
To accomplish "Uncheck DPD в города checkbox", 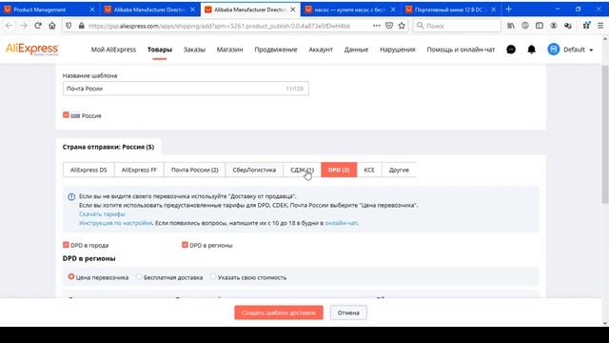I will (x=66, y=245).
